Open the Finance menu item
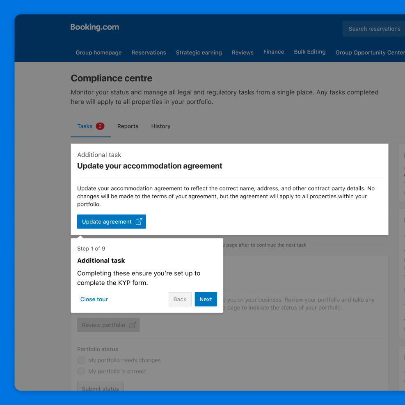 coord(274,52)
